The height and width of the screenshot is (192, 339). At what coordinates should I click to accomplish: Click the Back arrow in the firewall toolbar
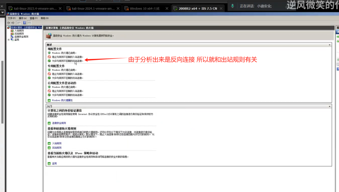tap(8, 23)
